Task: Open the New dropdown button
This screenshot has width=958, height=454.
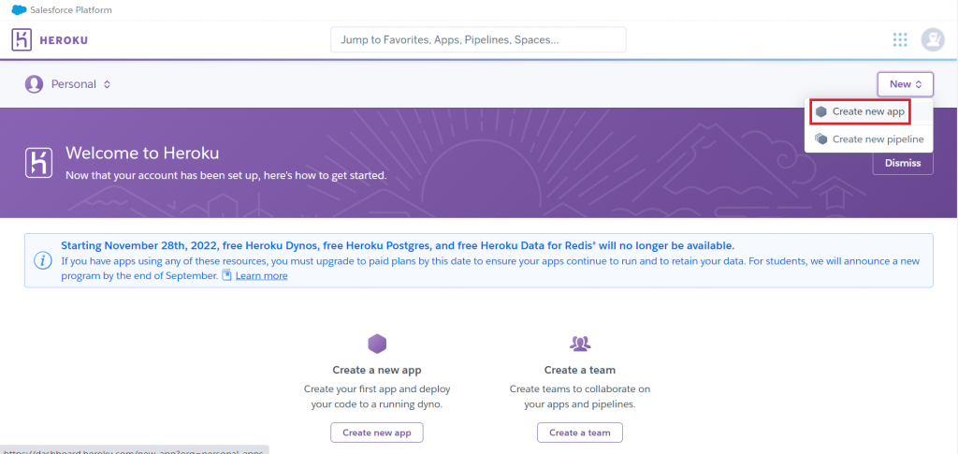Action: point(905,84)
